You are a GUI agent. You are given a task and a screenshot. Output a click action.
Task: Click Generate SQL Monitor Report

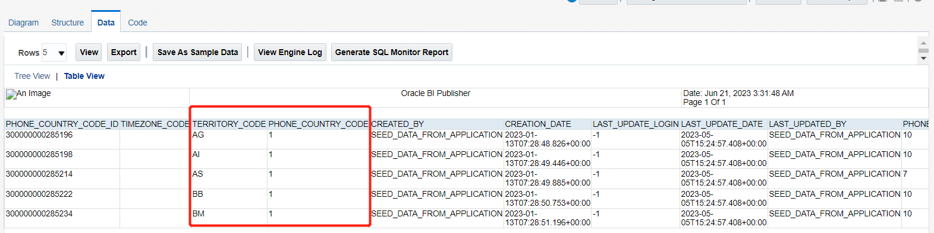[x=392, y=52]
